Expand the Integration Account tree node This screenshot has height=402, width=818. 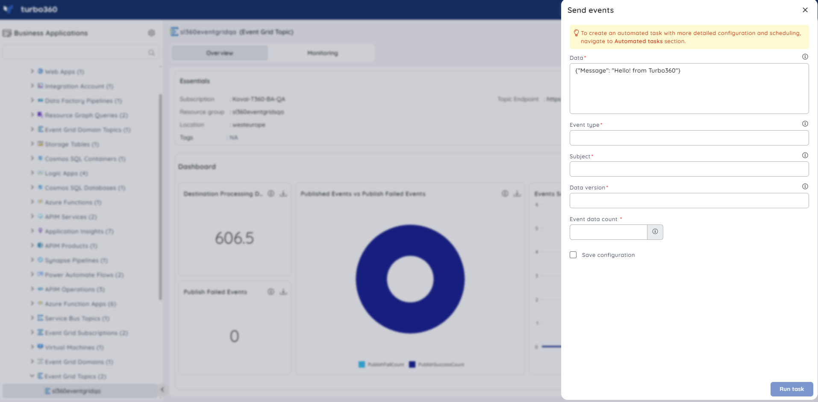[32, 86]
